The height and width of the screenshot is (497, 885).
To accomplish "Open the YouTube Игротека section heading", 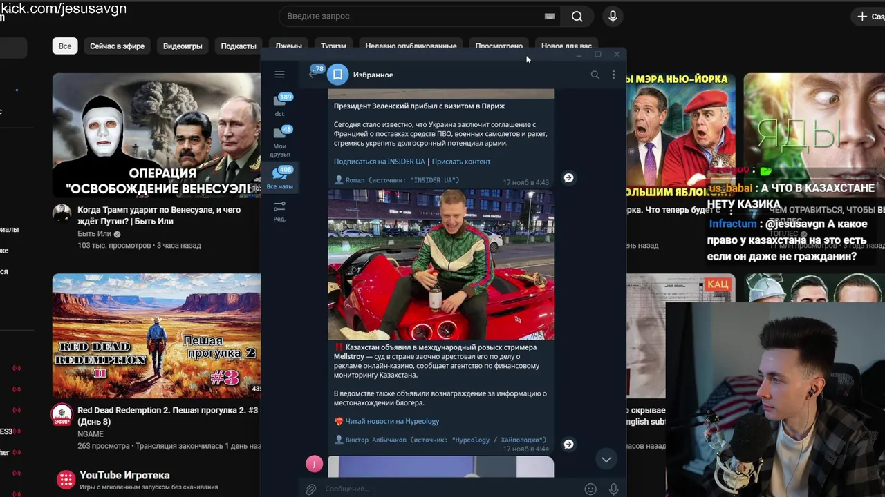I will click(x=124, y=475).
